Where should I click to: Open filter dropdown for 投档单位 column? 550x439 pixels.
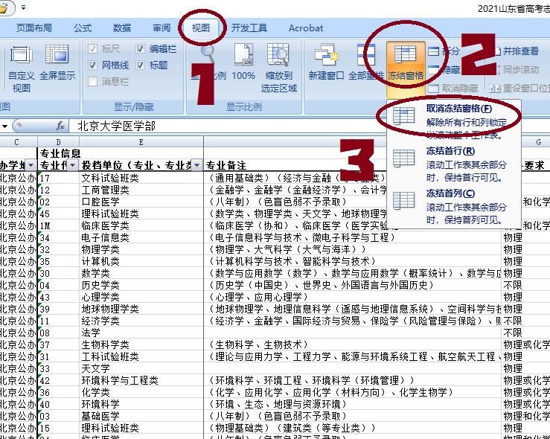(196, 164)
